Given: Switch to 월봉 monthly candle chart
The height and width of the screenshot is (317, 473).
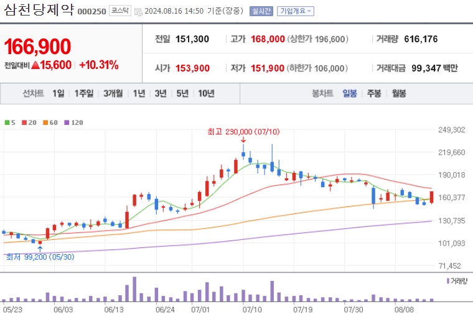Looking at the screenshot, I should click(399, 93).
